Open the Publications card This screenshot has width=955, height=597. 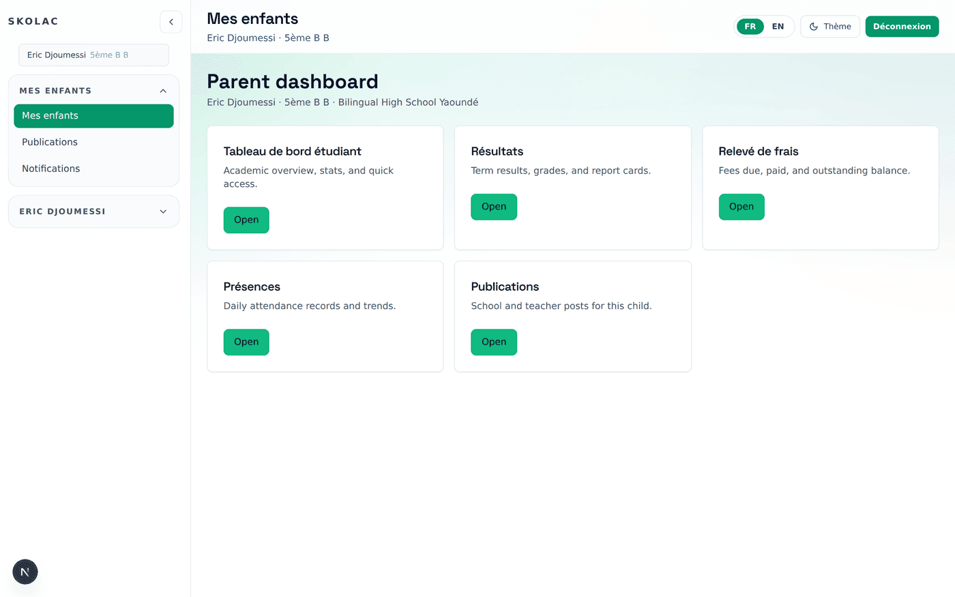click(494, 342)
